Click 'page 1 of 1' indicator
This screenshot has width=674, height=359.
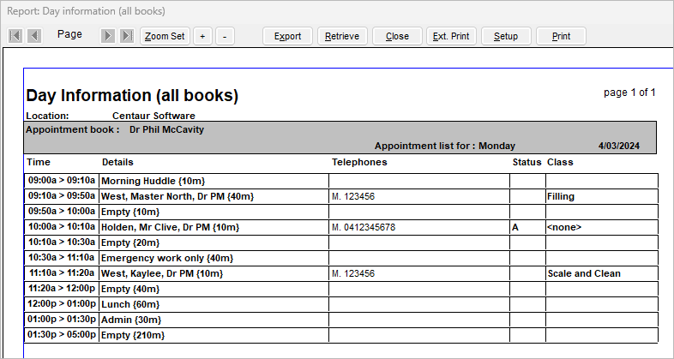pos(629,93)
